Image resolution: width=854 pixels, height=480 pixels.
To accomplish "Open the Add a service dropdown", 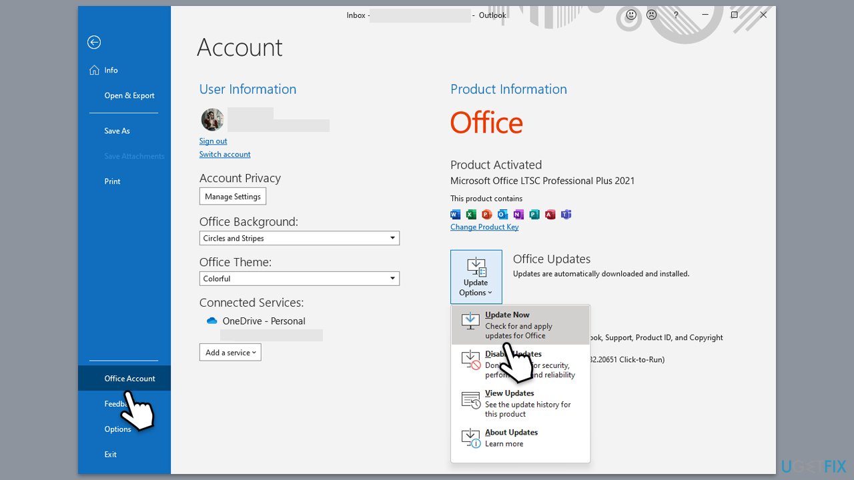I will point(230,352).
